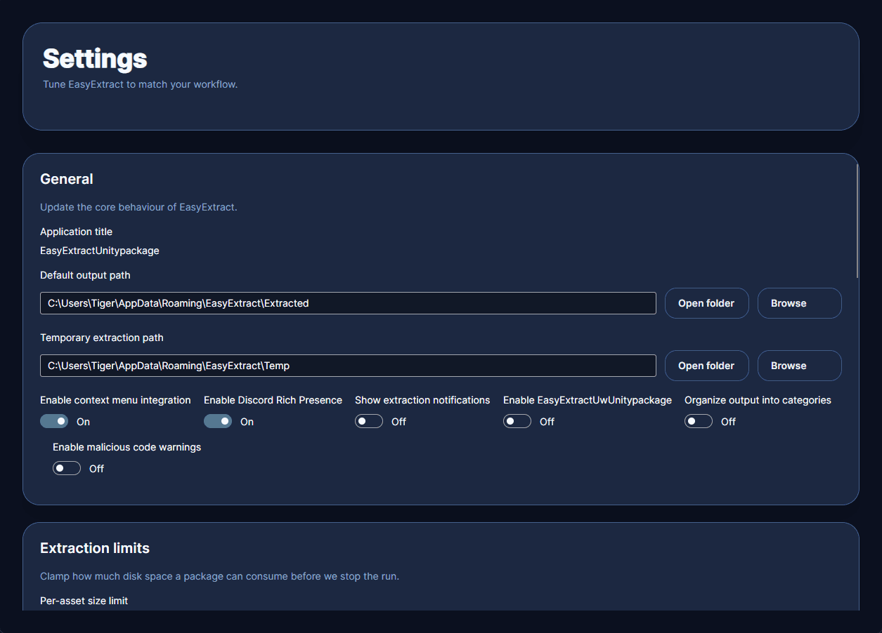
Task: Turn on Organize output into categories
Action: (699, 421)
